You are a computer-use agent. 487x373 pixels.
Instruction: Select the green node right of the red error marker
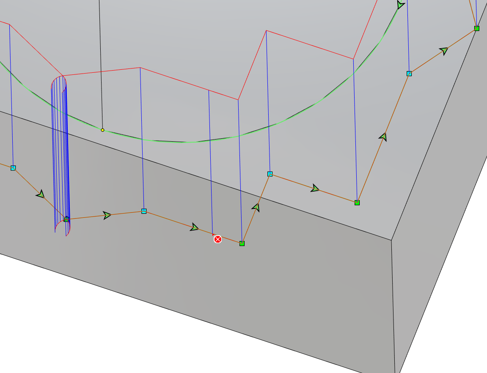(242, 244)
